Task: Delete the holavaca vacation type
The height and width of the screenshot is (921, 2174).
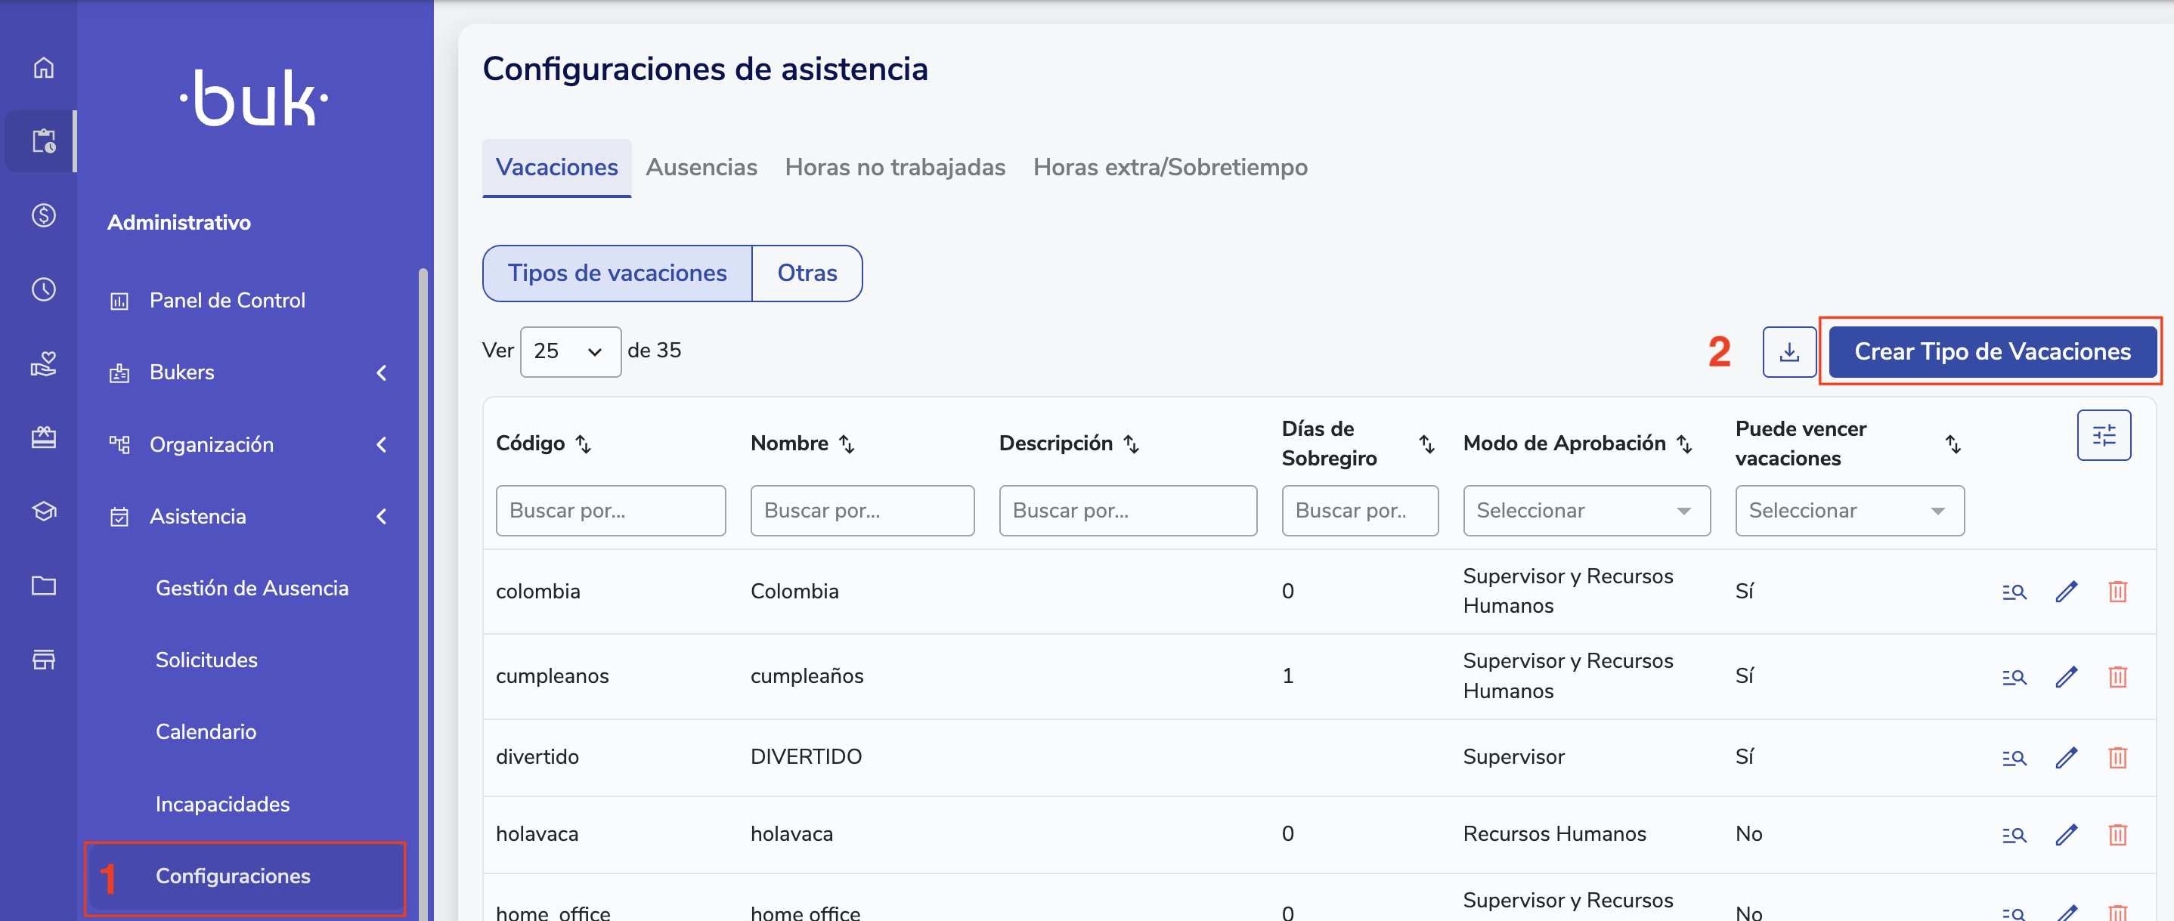Action: pos(2117,835)
